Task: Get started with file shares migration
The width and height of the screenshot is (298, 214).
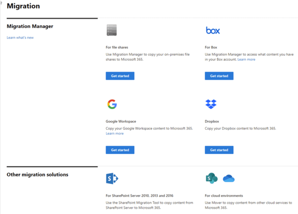Action: pos(120,76)
